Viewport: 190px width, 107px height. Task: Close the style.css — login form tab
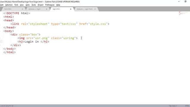tap(95, 9)
